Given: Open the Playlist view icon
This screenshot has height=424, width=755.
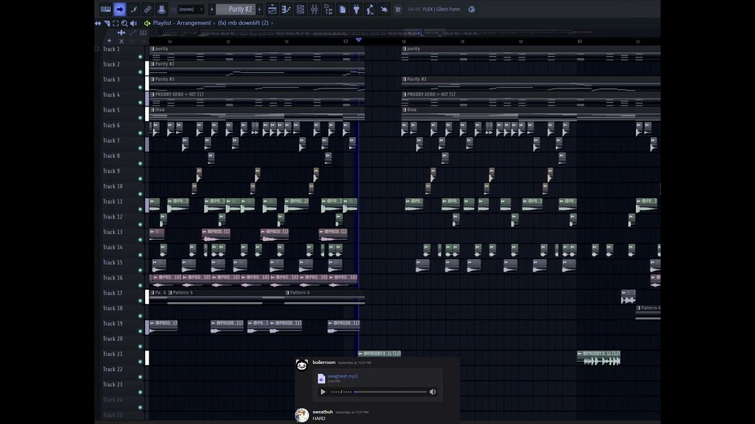Looking at the screenshot, I should point(272,9).
